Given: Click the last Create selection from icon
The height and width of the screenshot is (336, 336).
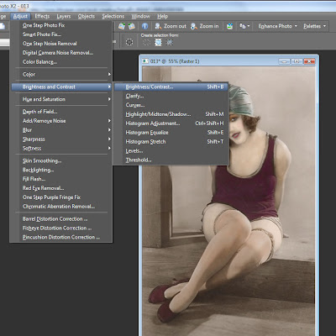Looking at the screenshot, I should pos(170,42).
